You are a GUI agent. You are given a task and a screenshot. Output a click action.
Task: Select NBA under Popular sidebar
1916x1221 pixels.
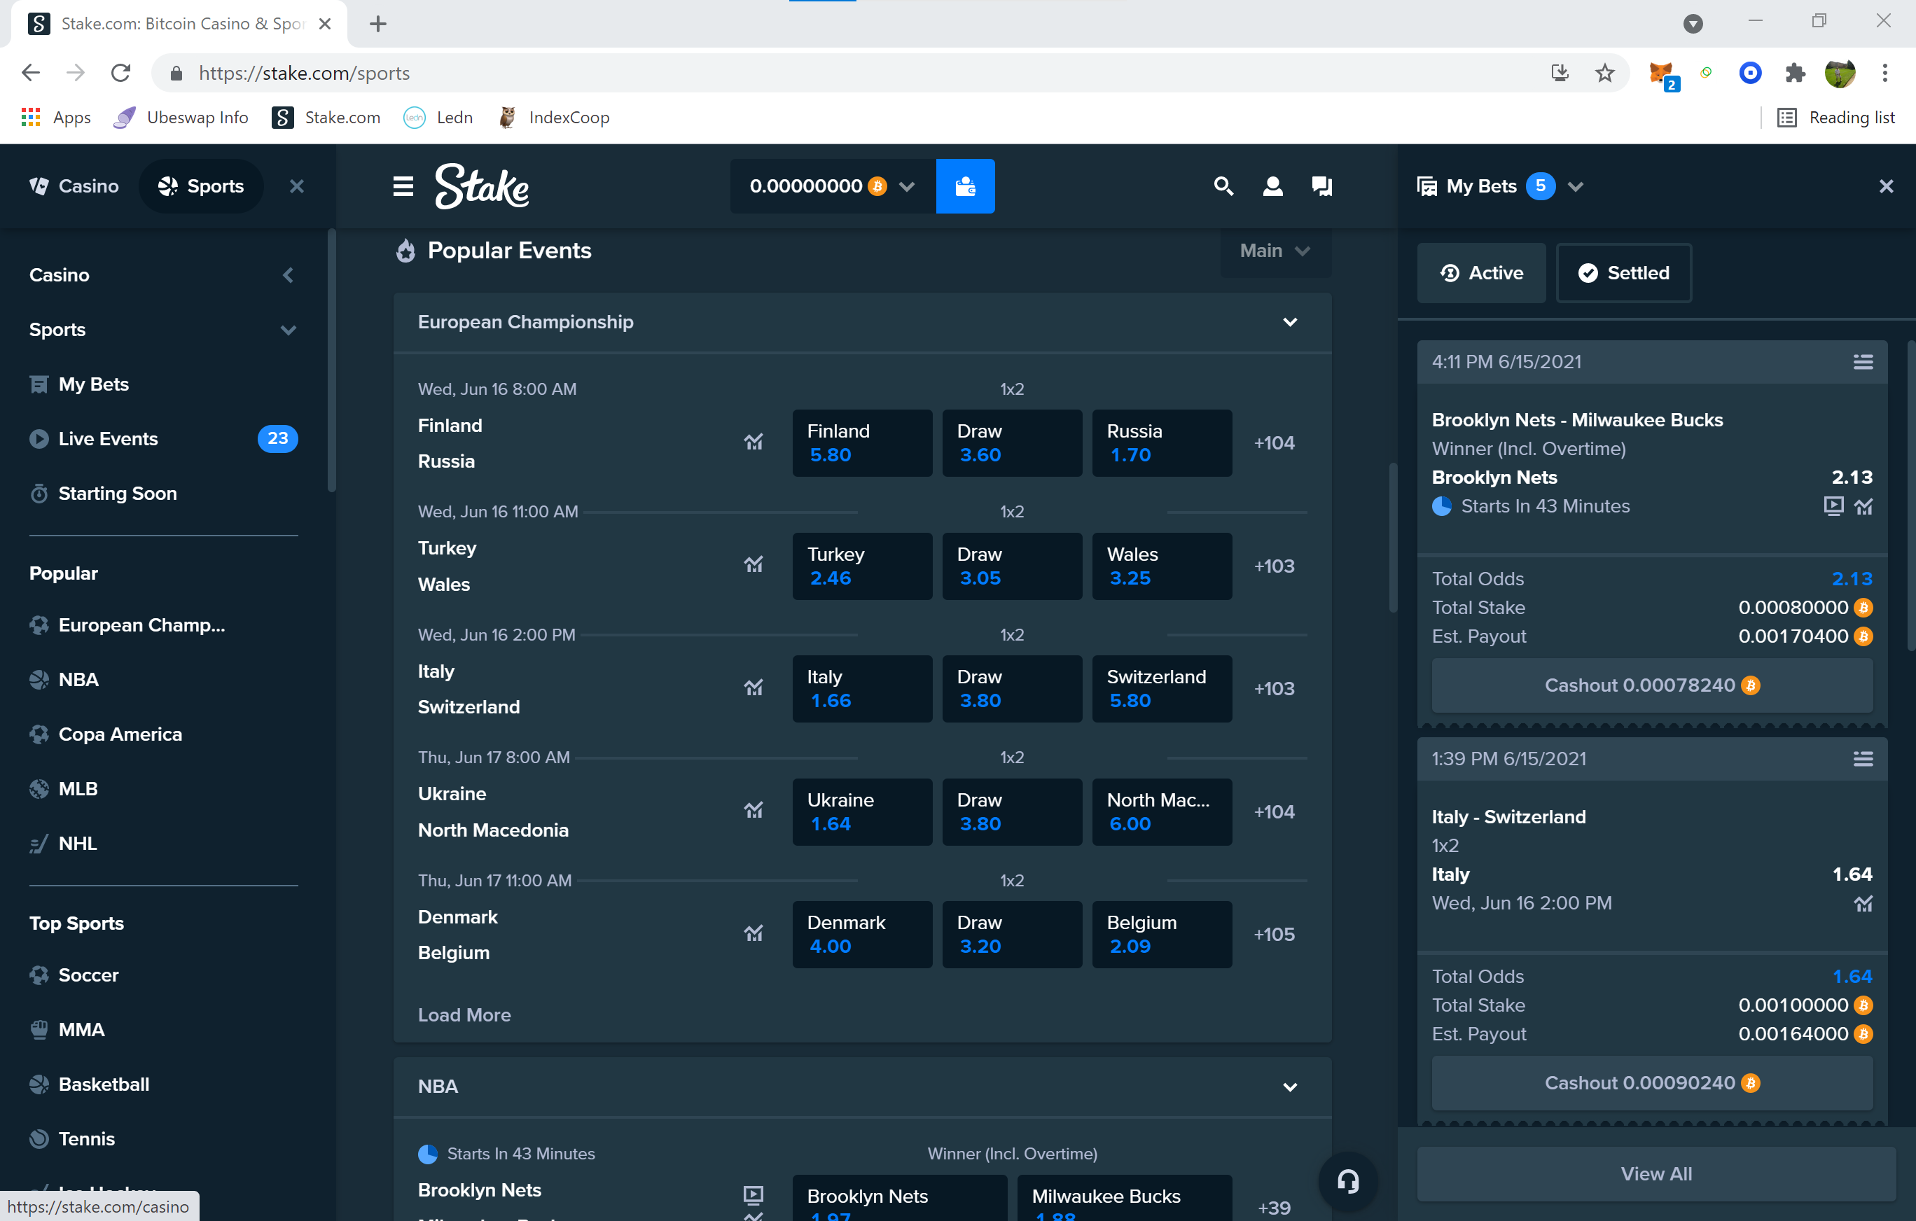point(78,679)
